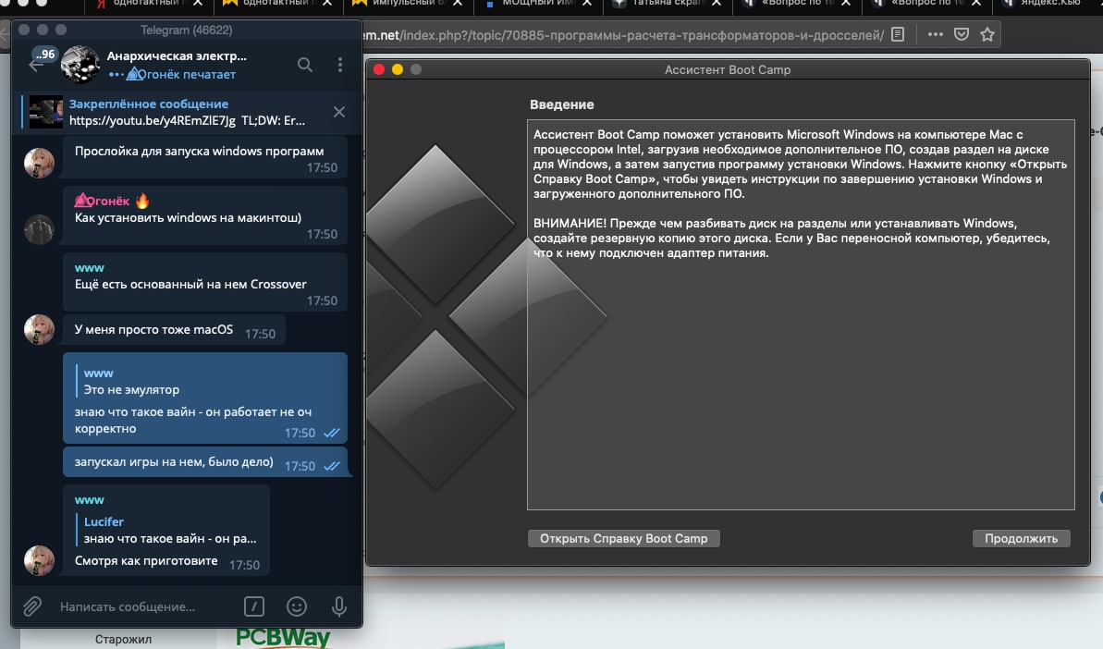Click Telegram (46622) window title bar
This screenshot has height=649, width=1103.
187,31
